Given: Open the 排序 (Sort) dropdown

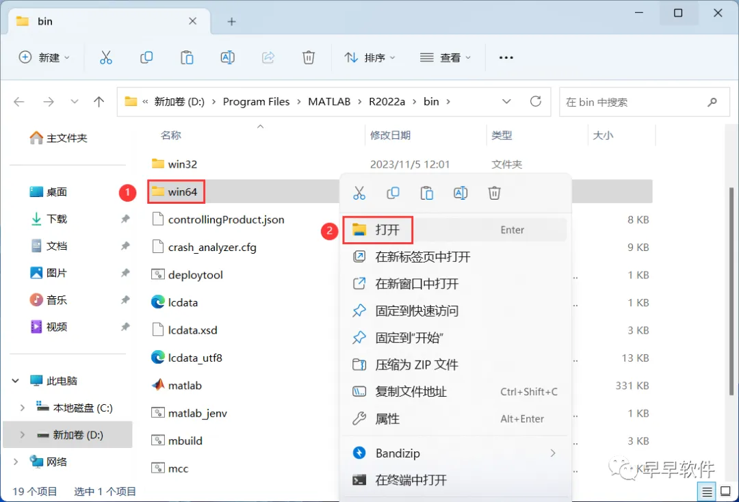Looking at the screenshot, I should (370, 57).
